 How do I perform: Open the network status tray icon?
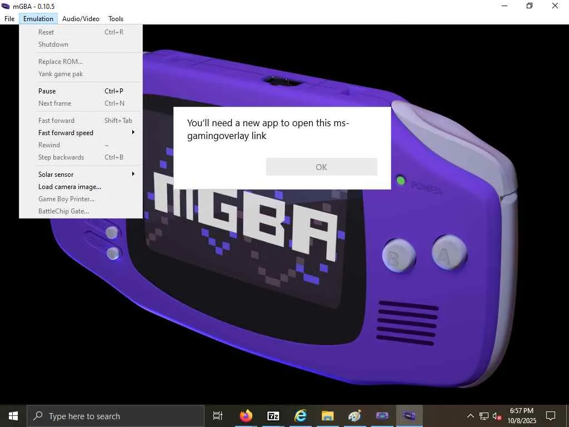pyautogui.click(x=484, y=416)
